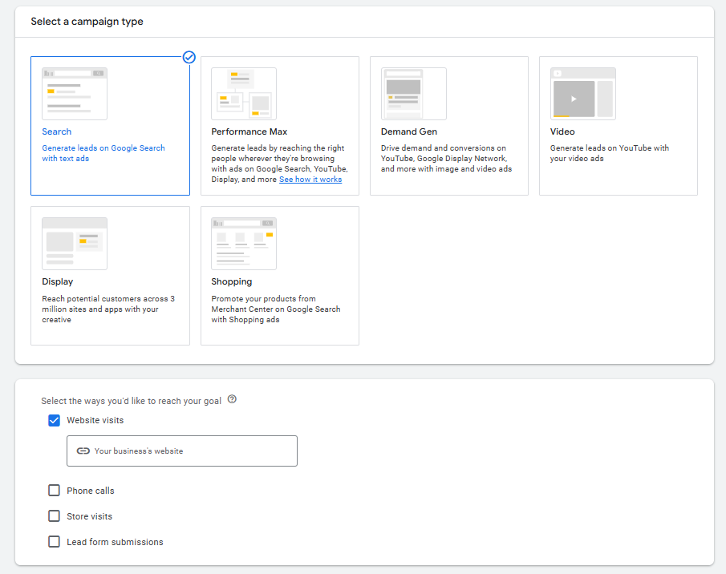Uncheck the Website visits checkbox
Screen dimensions: 726x574
(55, 420)
